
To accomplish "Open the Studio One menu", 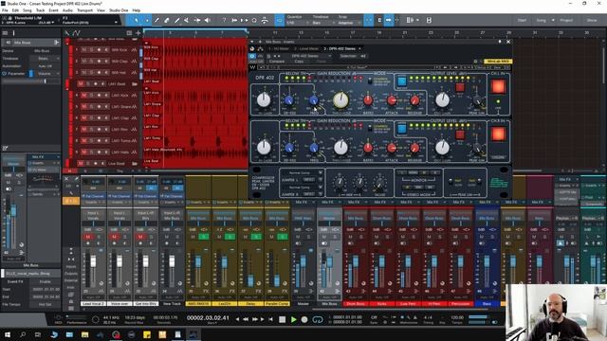I will click(x=119, y=10).
